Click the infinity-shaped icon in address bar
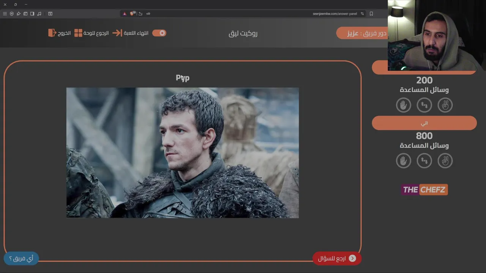The image size is (486, 273). (148, 14)
